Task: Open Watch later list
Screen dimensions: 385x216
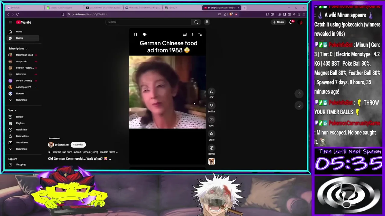Action: pos(23,130)
